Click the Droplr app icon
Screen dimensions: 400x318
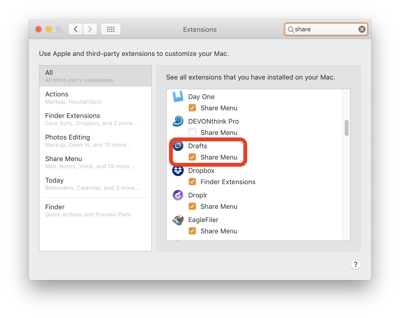[x=178, y=195]
